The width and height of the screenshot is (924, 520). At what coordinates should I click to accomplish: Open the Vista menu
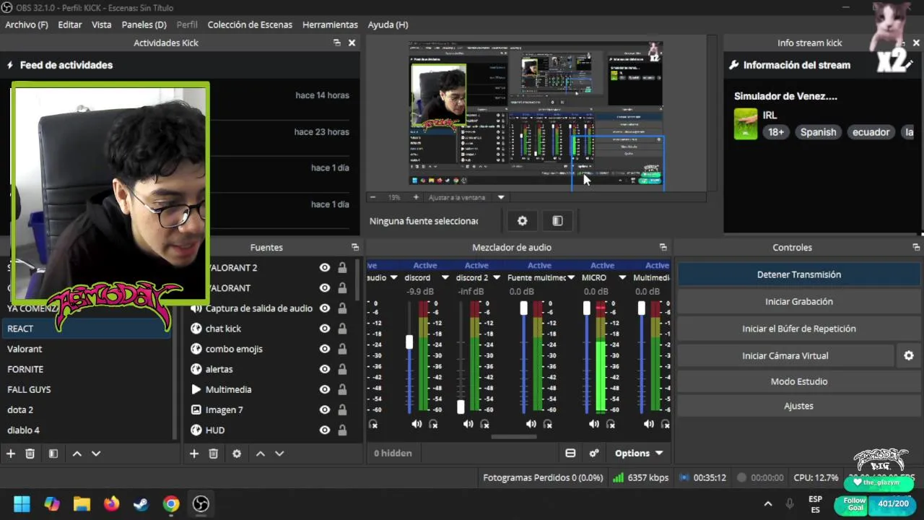click(102, 25)
